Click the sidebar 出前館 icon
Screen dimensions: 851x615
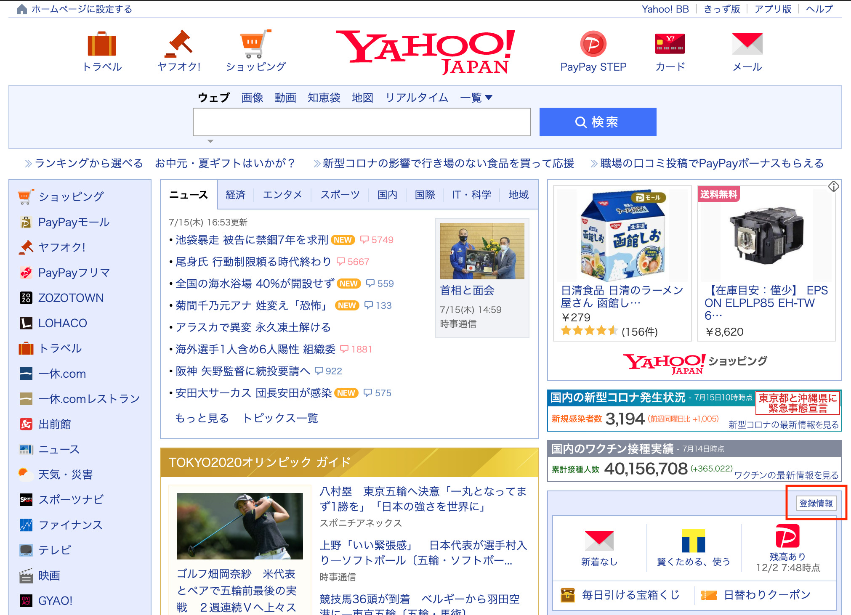pos(26,424)
